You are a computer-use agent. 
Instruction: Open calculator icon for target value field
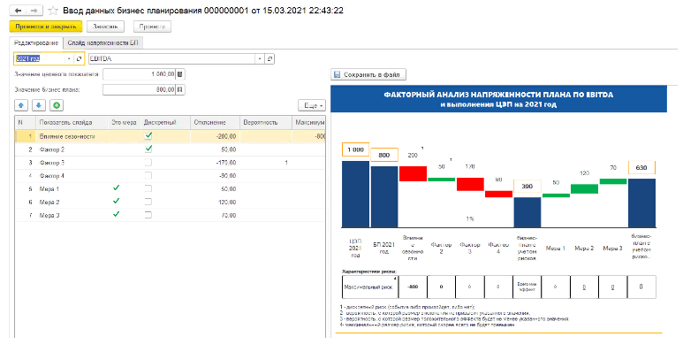pos(180,74)
